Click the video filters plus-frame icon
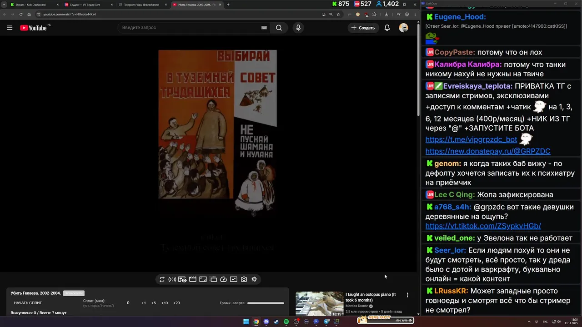Screen dimensions: 582x327 point(234,279)
